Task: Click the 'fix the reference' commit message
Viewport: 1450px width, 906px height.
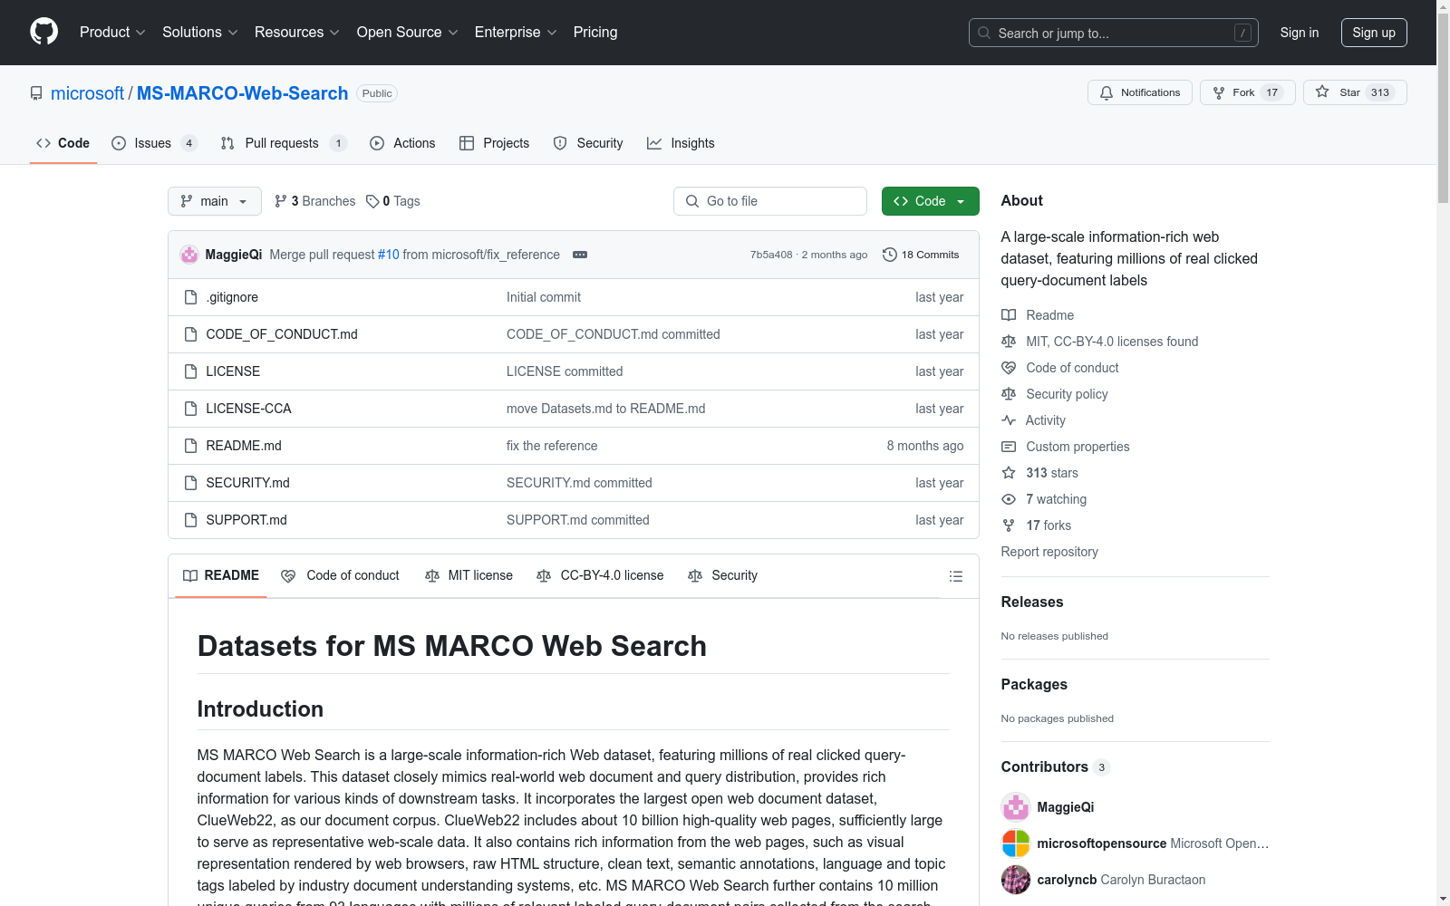Action: [x=552, y=446]
